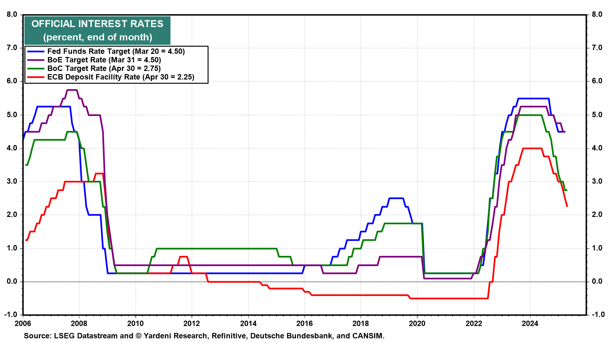Click the 0.0 label on left axis

point(11,282)
